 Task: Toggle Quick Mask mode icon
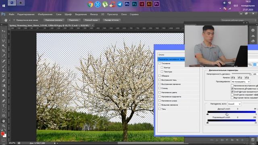[4, 140]
